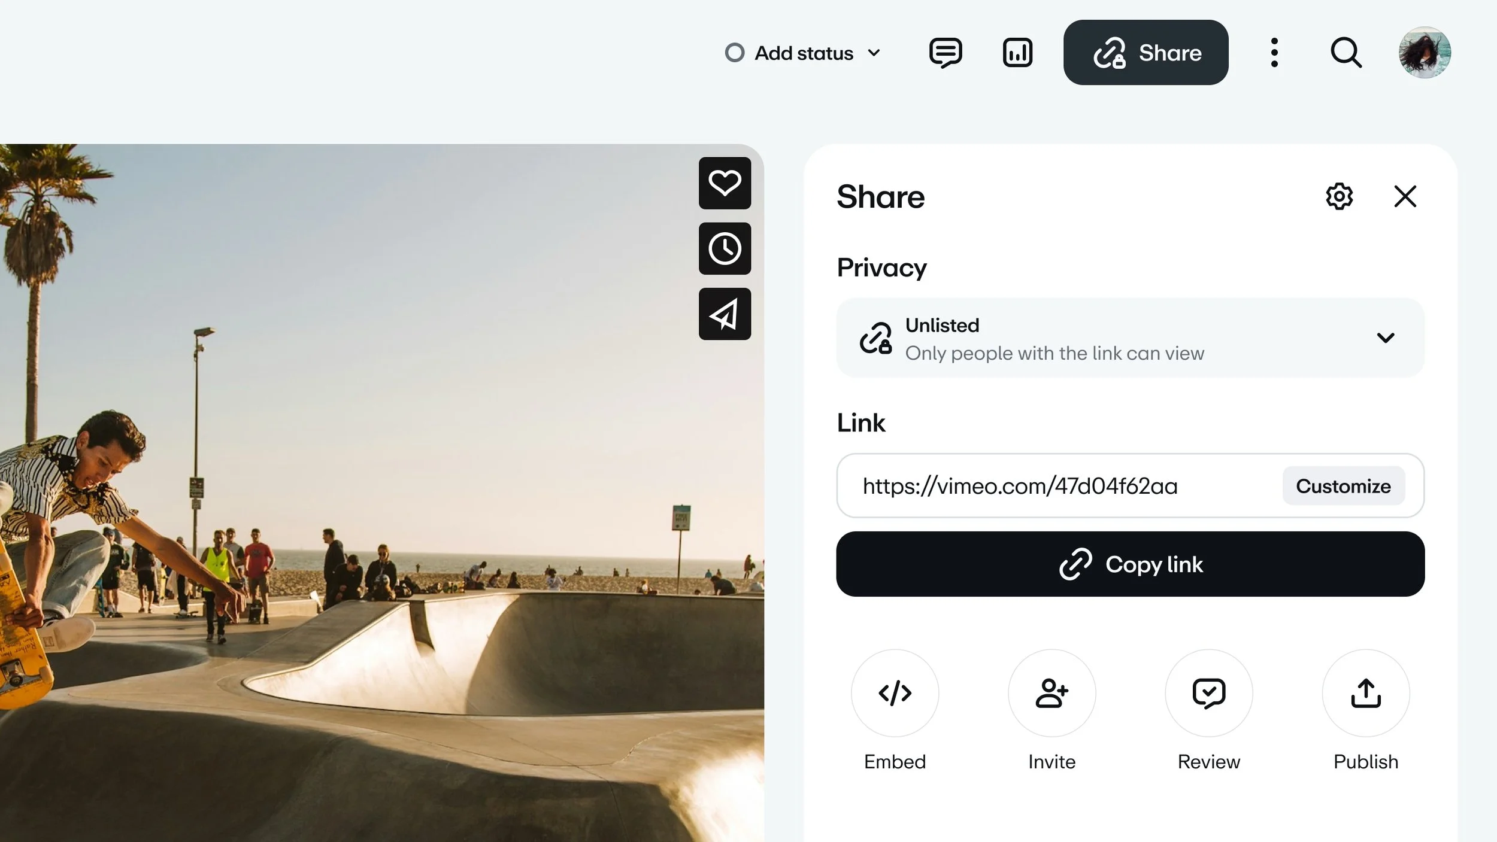The image size is (1497, 842).
Task: Get embed code via the Embed icon
Action: coord(895,693)
